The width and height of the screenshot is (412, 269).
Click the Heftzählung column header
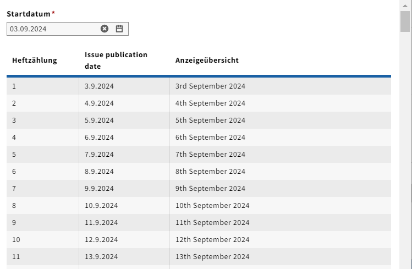[x=35, y=61]
